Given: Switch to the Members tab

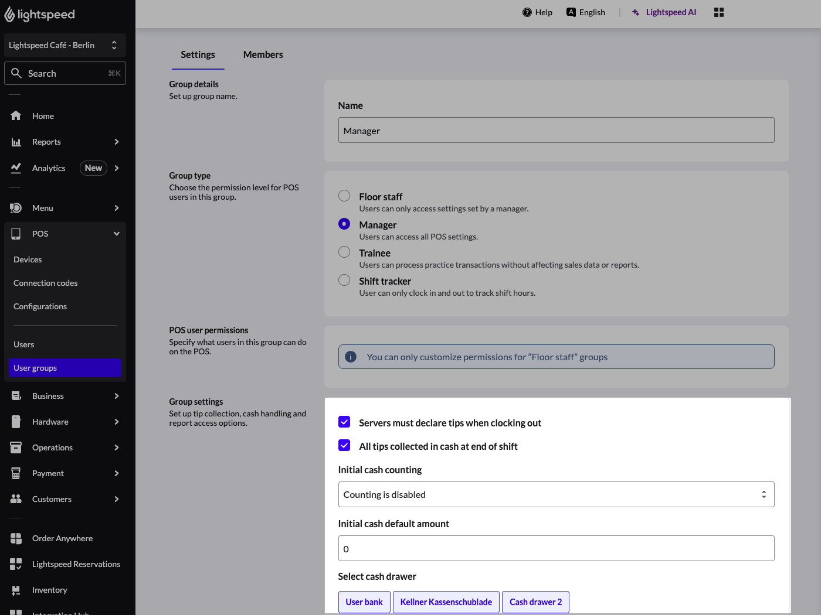Looking at the screenshot, I should click(x=263, y=54).
